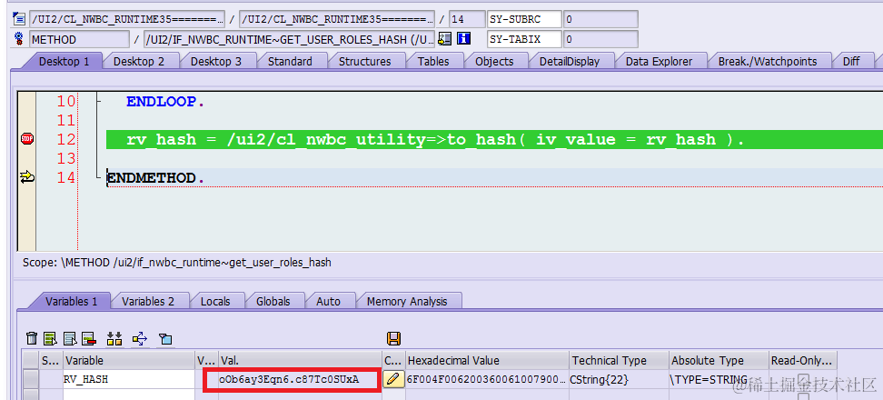Viewport: 883px width, 400px height.
Task: Click the RV_HASH variable name cell
Action: point(128,379)
